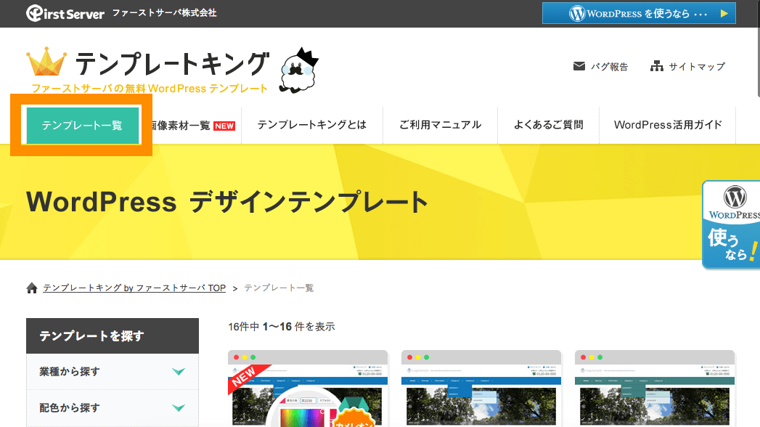Click the crown logo icon
The height and width of the screenshot is (427, 760).
click(46, 62)
